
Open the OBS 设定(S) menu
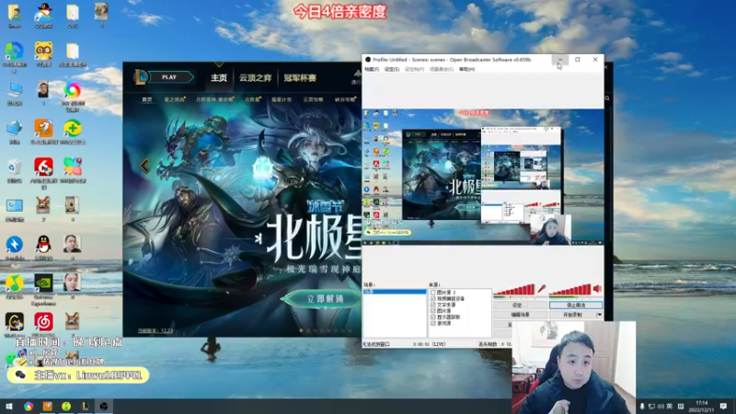point(392,69)
